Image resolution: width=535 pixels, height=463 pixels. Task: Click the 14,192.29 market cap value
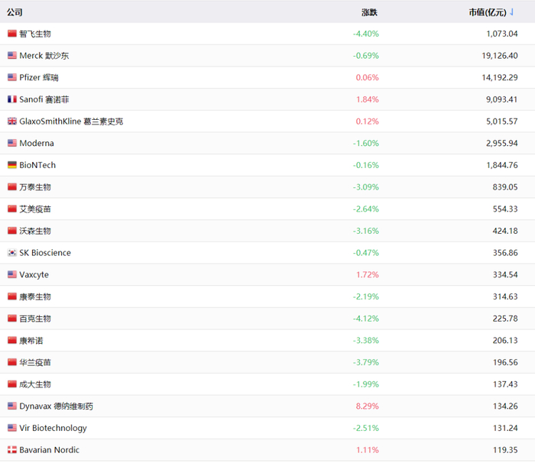(x=500, y=77)
